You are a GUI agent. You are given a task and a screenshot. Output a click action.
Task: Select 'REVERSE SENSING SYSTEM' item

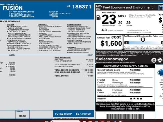point(48,45)
